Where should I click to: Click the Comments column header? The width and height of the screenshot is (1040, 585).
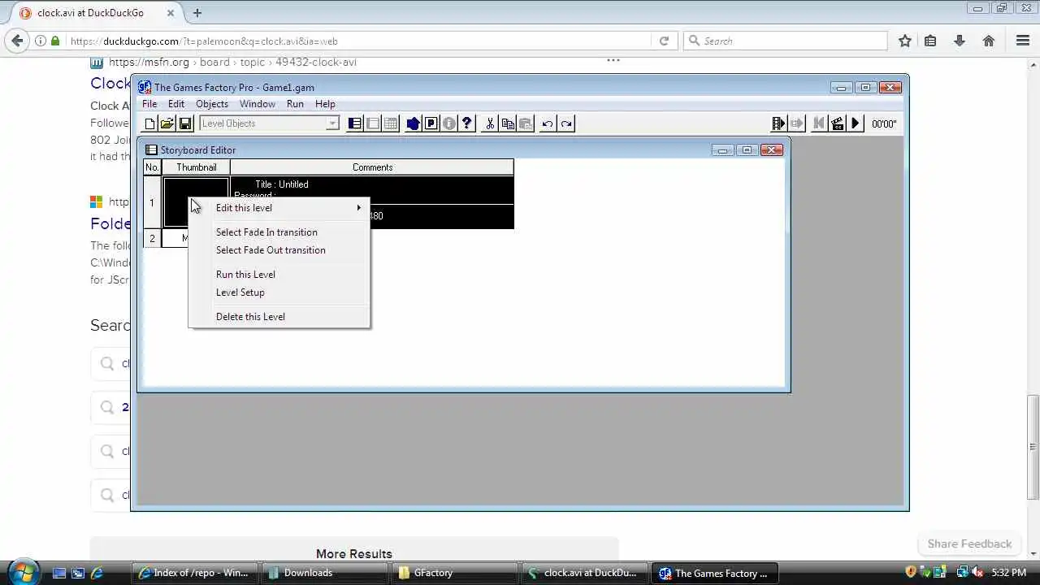tap(372, 167)
